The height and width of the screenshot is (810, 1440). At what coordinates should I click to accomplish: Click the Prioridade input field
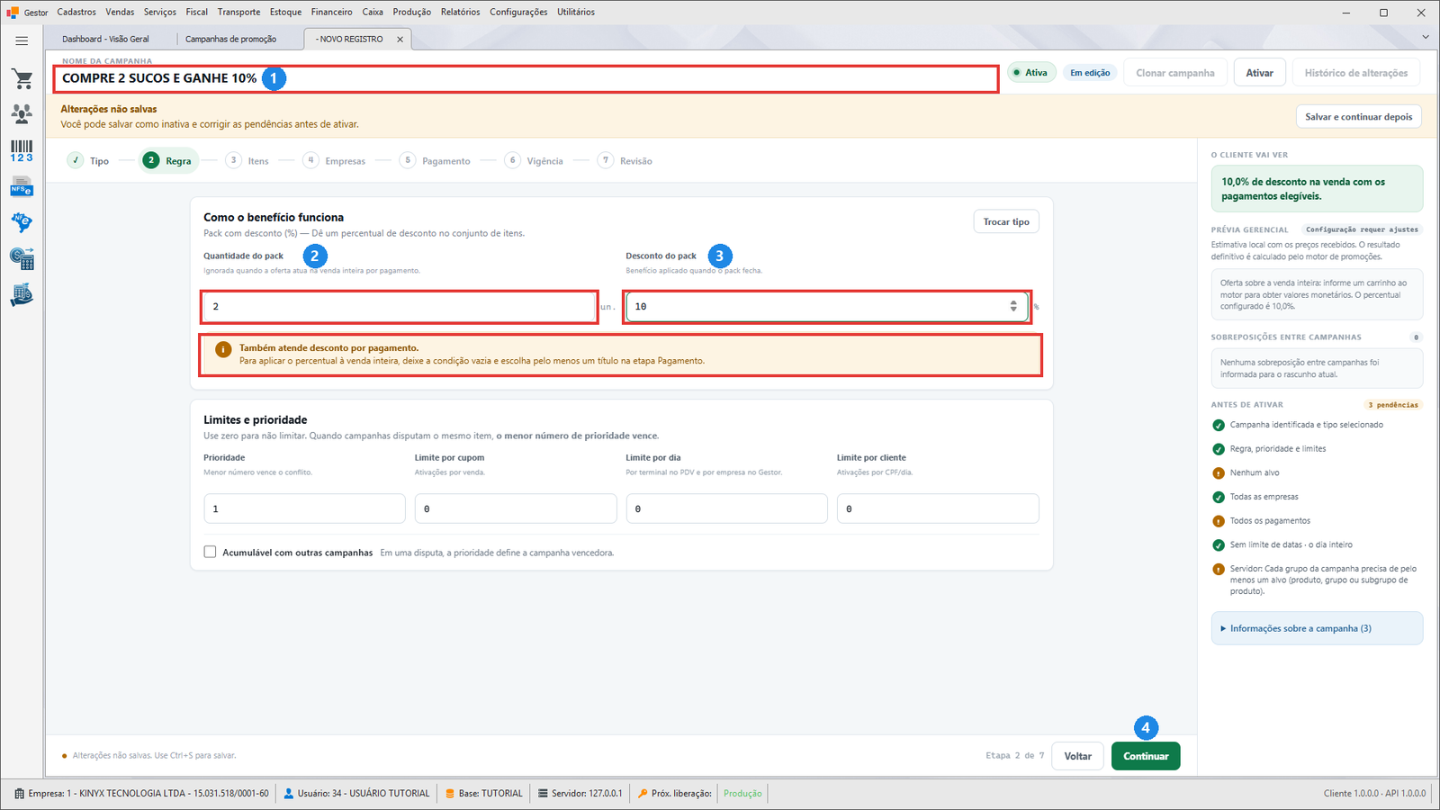tap(304, 508)
